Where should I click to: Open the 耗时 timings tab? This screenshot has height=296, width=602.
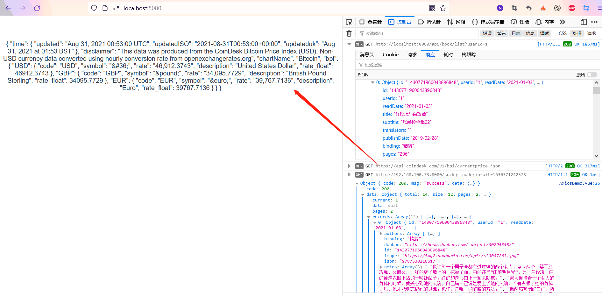[448, 55]
